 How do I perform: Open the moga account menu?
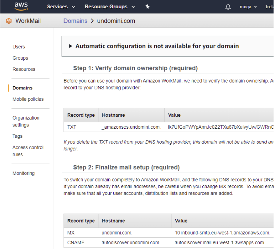point(248,7)
